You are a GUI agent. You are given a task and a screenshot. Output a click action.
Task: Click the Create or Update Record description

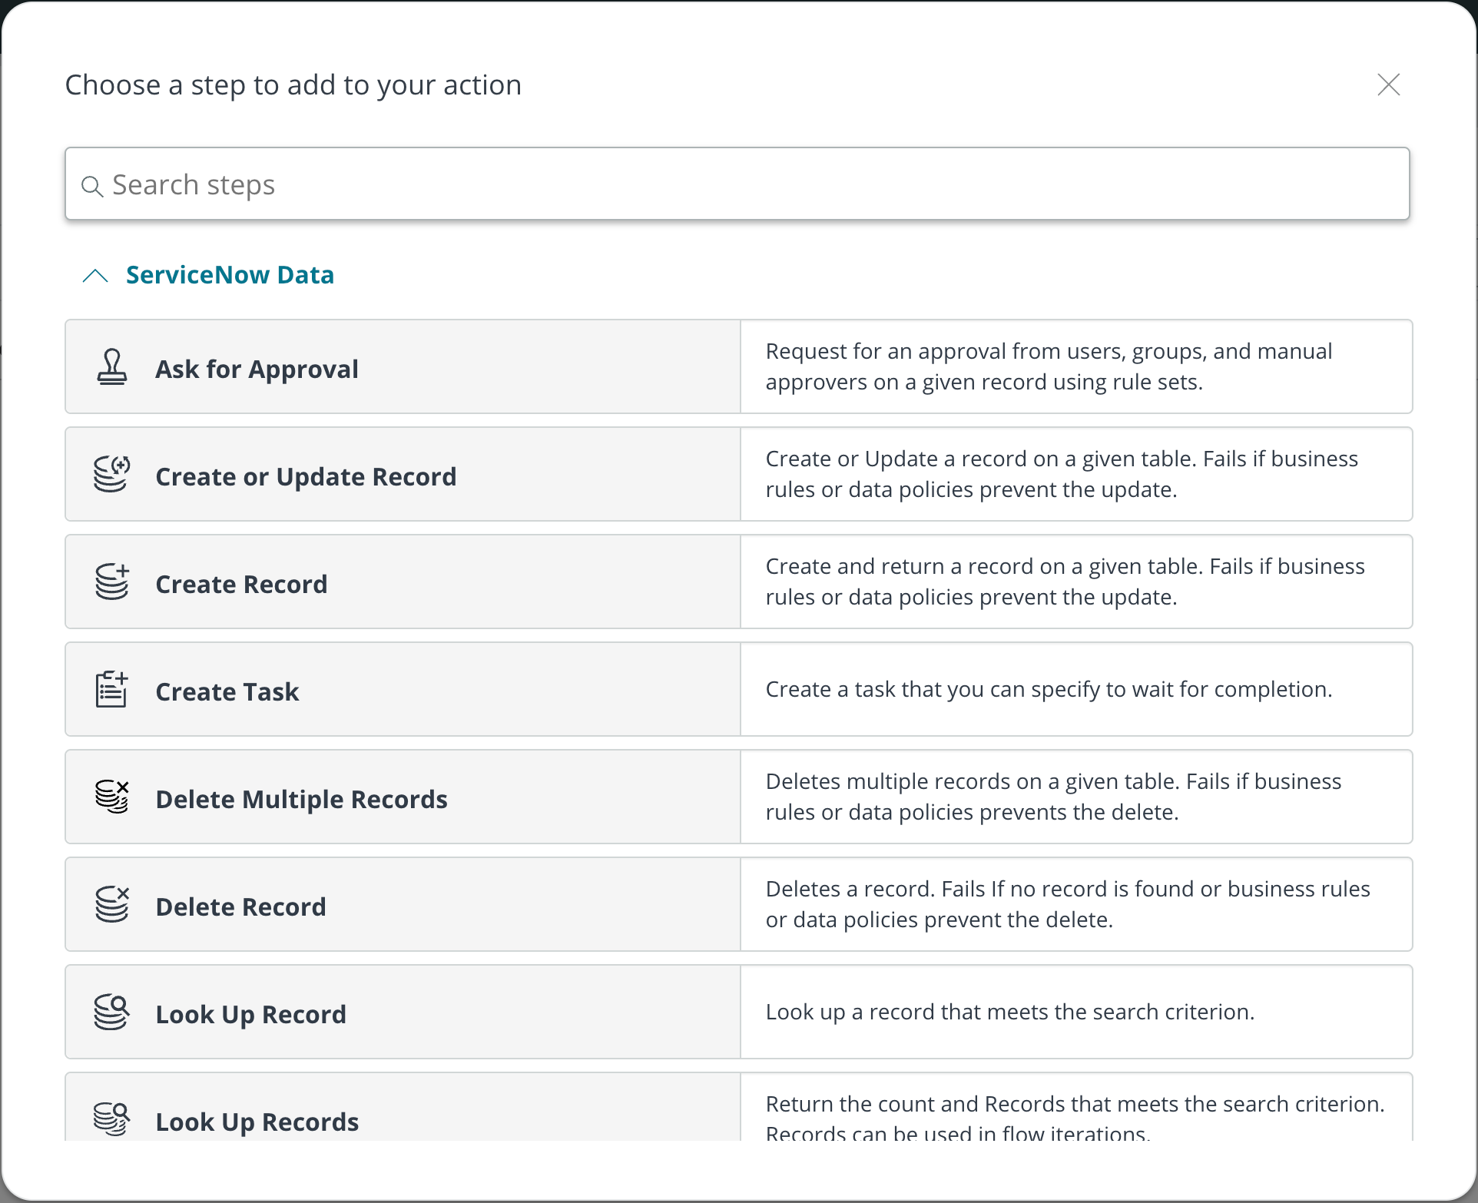1062,474
